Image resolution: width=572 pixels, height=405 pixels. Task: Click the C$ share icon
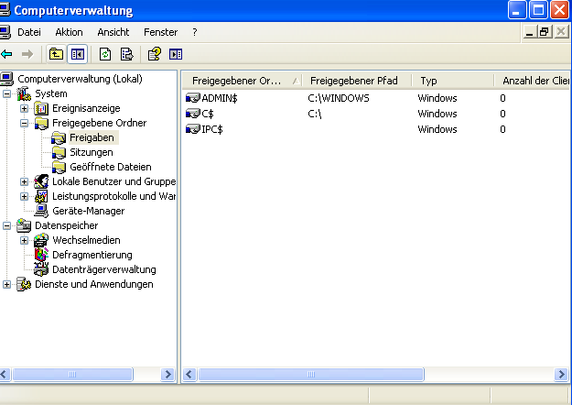coord(192,114)
